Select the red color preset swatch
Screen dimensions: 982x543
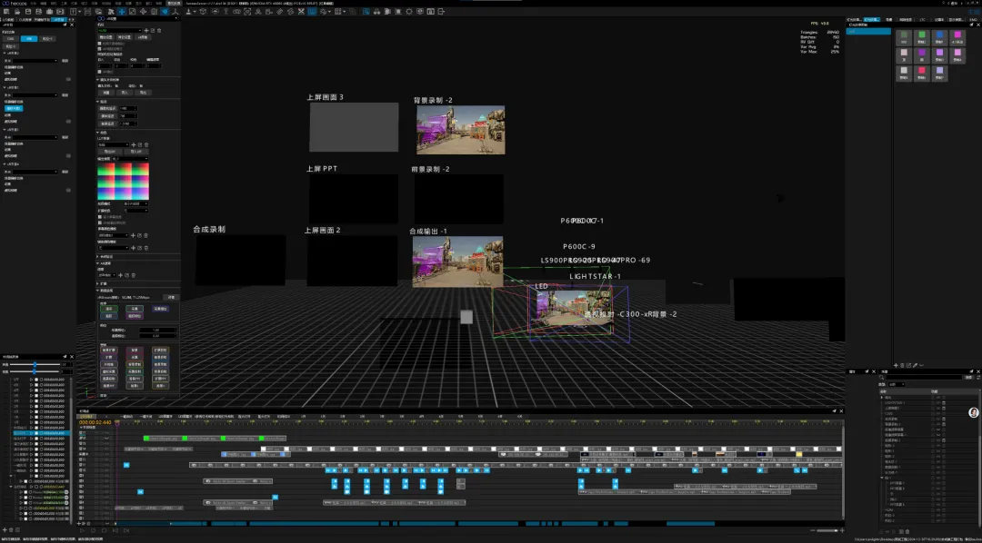click(921, 72)
